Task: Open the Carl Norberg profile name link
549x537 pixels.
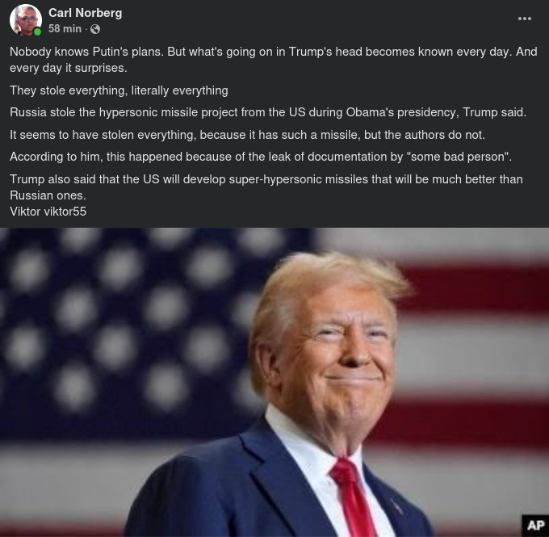Action: pyautogui.click(x=85, y=13)
